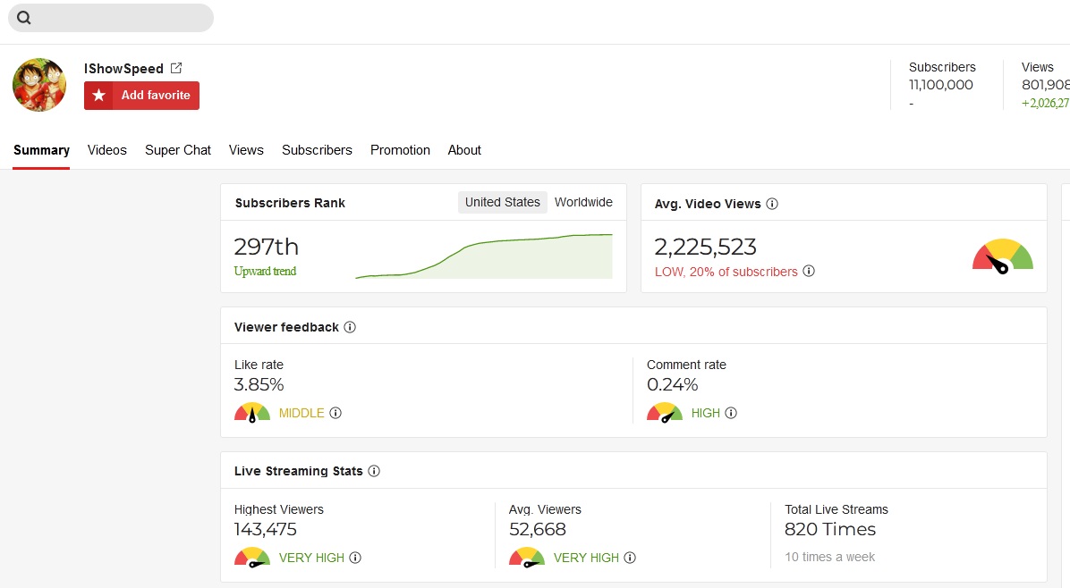
Task: Click the info icon beside Avg. Video Views
Action: [x=772, y=204]
